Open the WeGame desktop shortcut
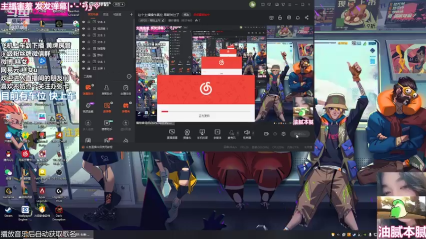Viewport: 426px width, 239px height. (8, 193)
